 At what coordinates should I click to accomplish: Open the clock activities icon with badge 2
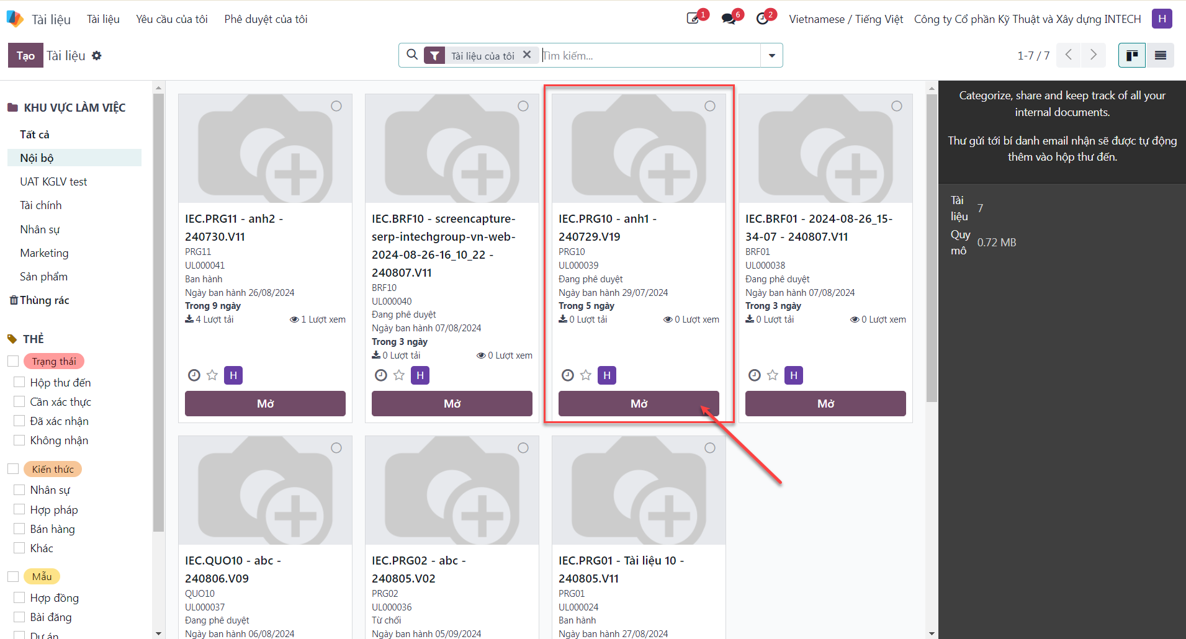pos(763,19)
